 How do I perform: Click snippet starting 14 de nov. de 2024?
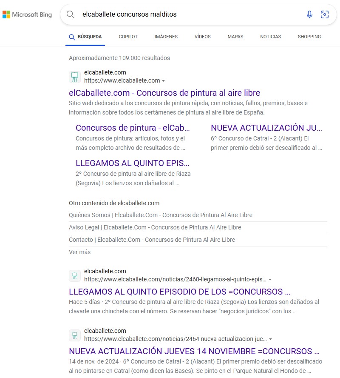[195, 366]
